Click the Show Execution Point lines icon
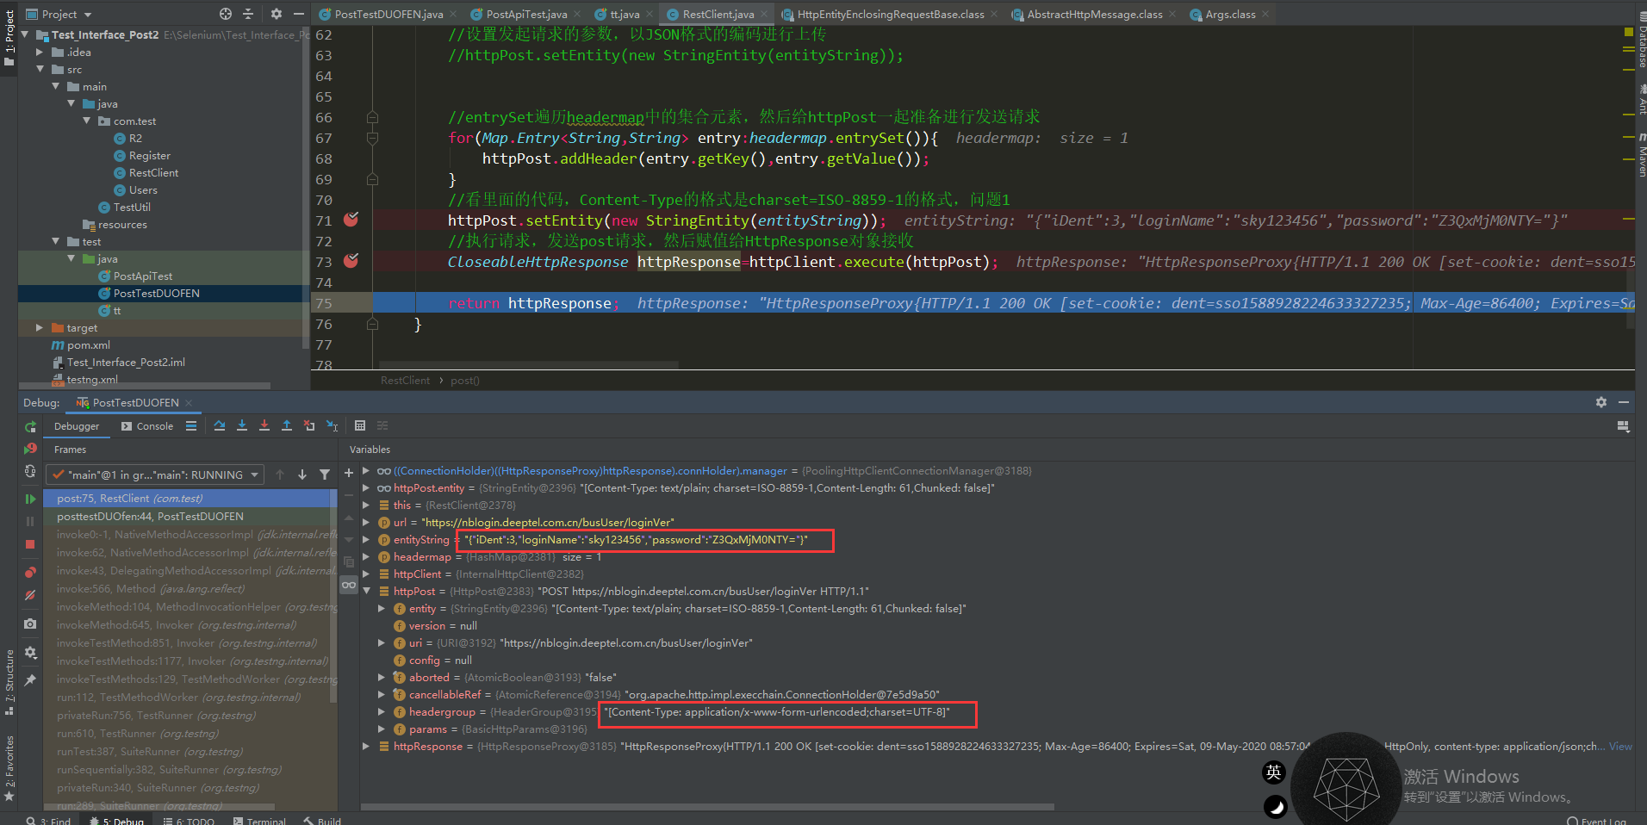Viewport: 1647px width, 825px height. 191,425
